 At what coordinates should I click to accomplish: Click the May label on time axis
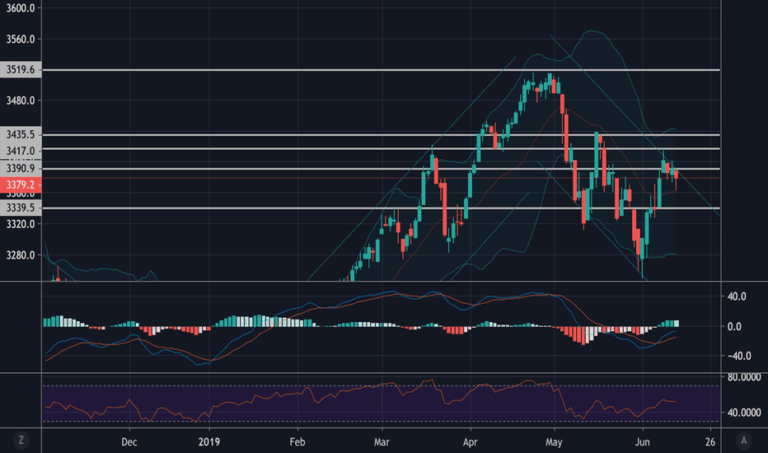(x=554, y=441)
